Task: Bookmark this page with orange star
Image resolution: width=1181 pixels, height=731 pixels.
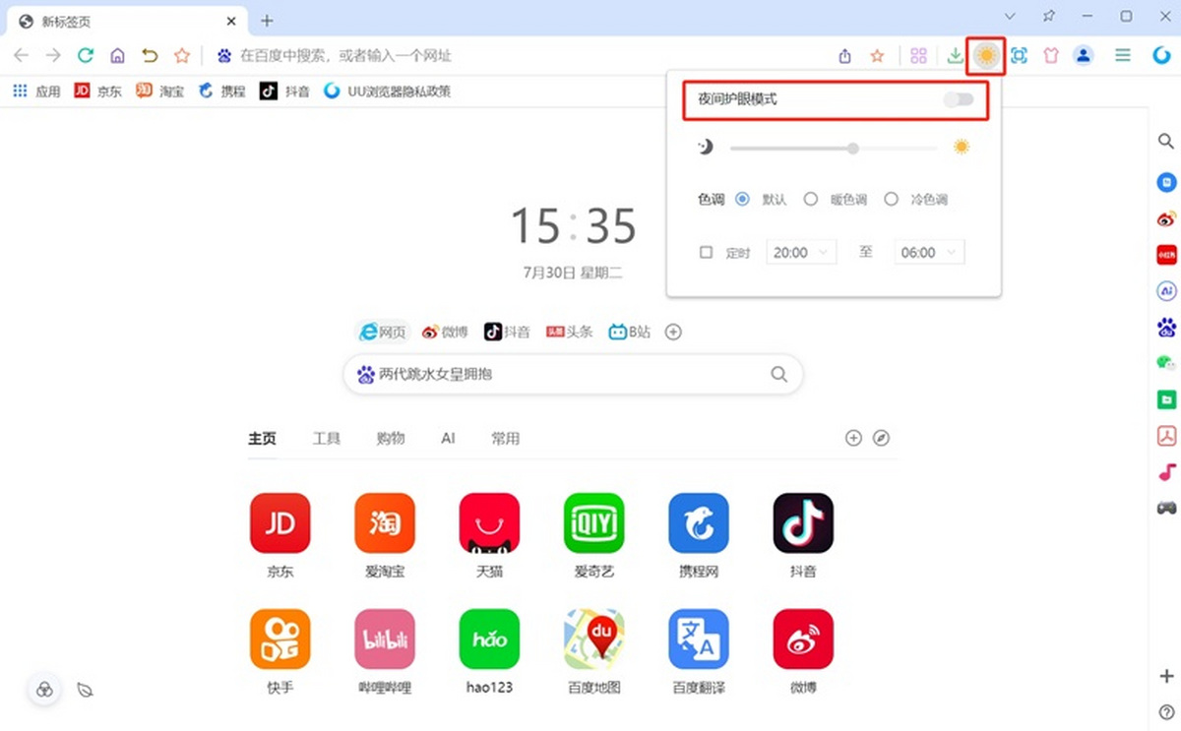Action: pyautogui.click(x=877, y=56)
